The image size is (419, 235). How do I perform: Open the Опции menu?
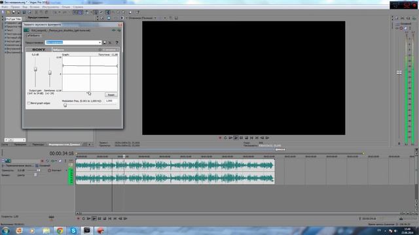tap(65, 7)
